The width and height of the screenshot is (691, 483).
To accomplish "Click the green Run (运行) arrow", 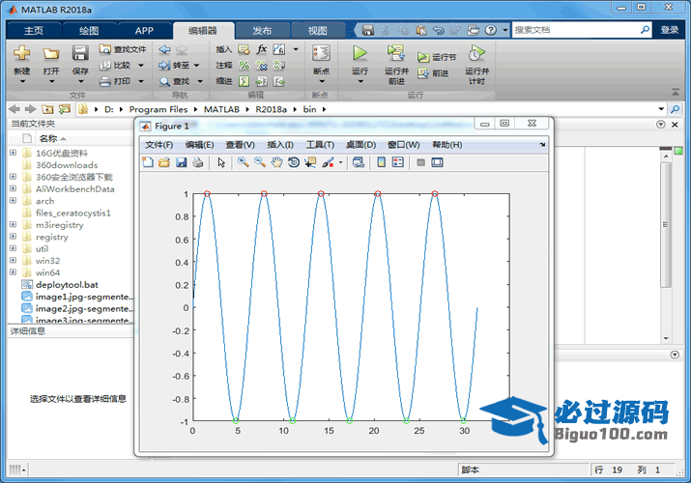I will 360,53.
